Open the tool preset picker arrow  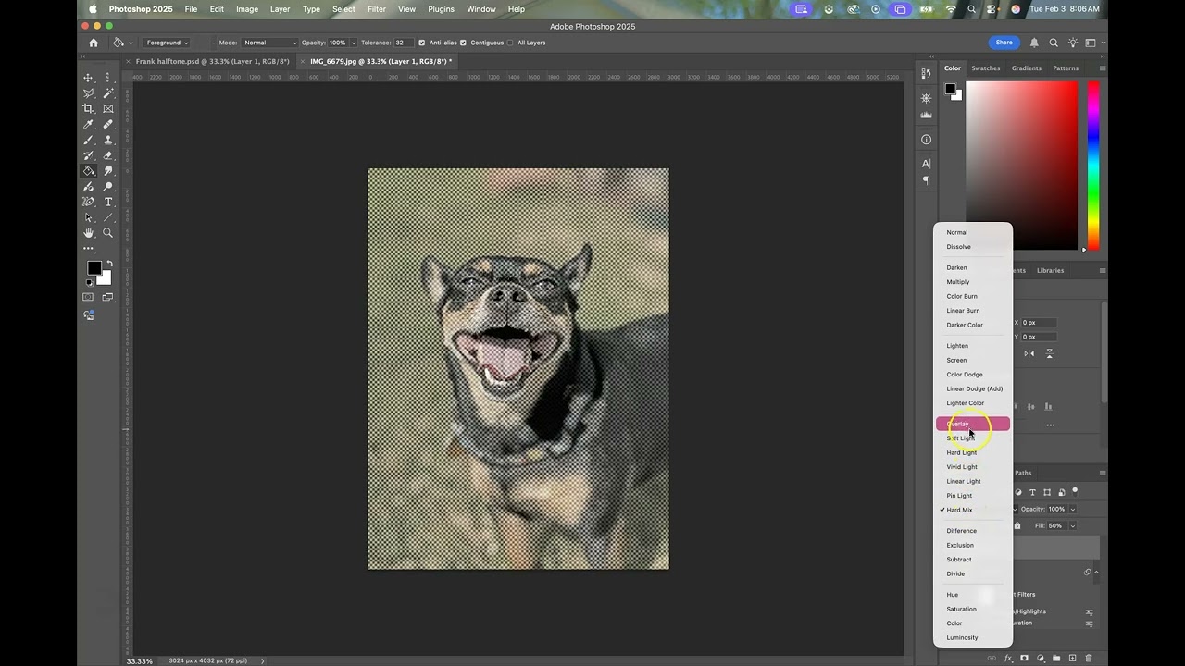(131, 43)
